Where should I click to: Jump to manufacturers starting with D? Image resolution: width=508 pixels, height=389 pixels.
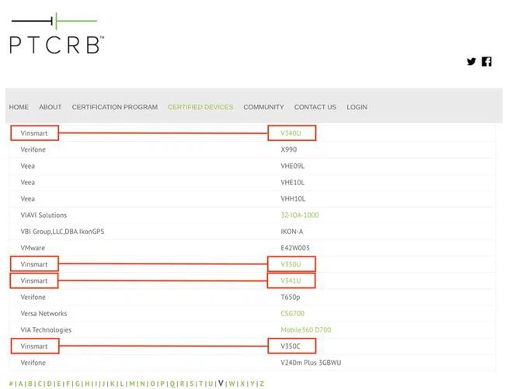(x=49, y=384)
